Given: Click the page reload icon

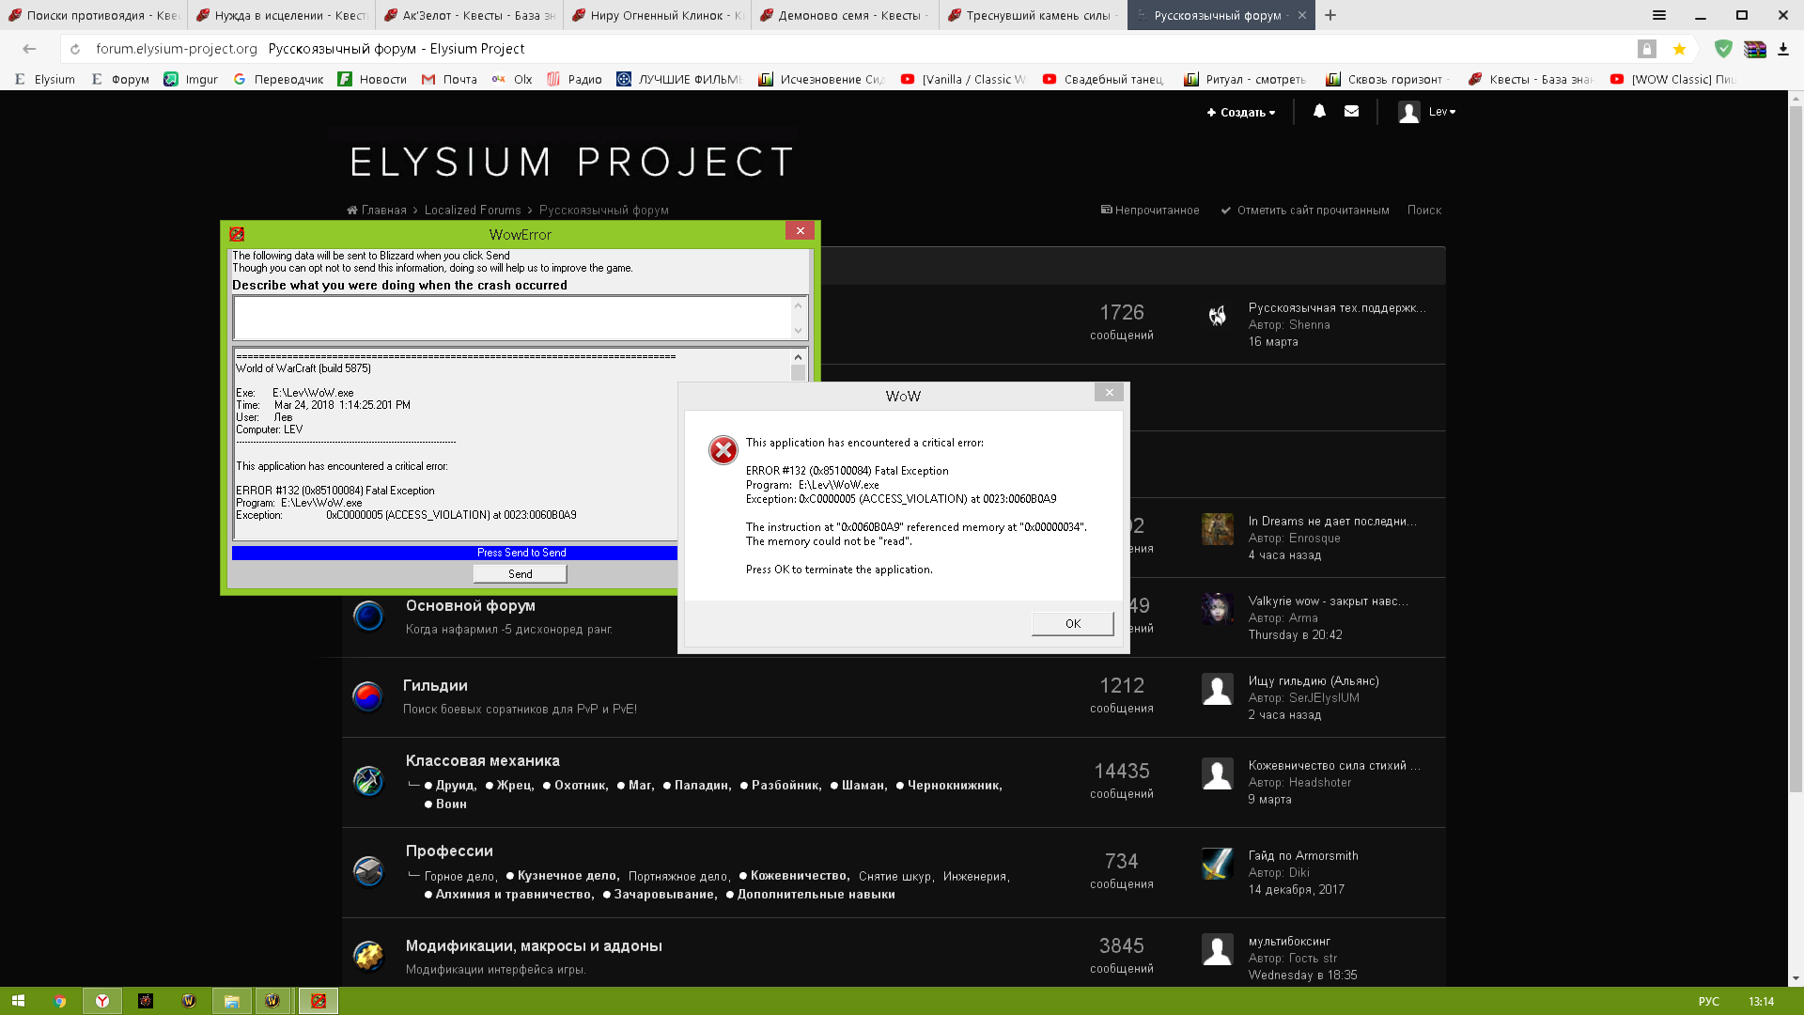Looking at the screenshot, I should pyautogui.click(x=75, y=49).
